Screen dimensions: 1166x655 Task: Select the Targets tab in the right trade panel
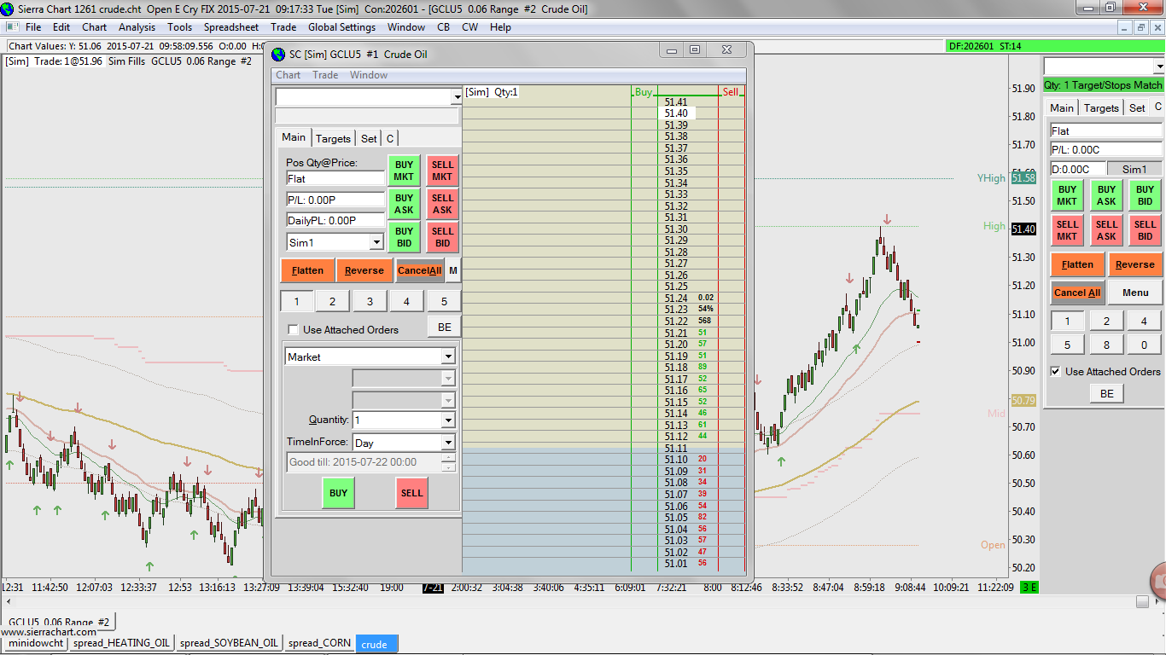[x=1101, y=108]
